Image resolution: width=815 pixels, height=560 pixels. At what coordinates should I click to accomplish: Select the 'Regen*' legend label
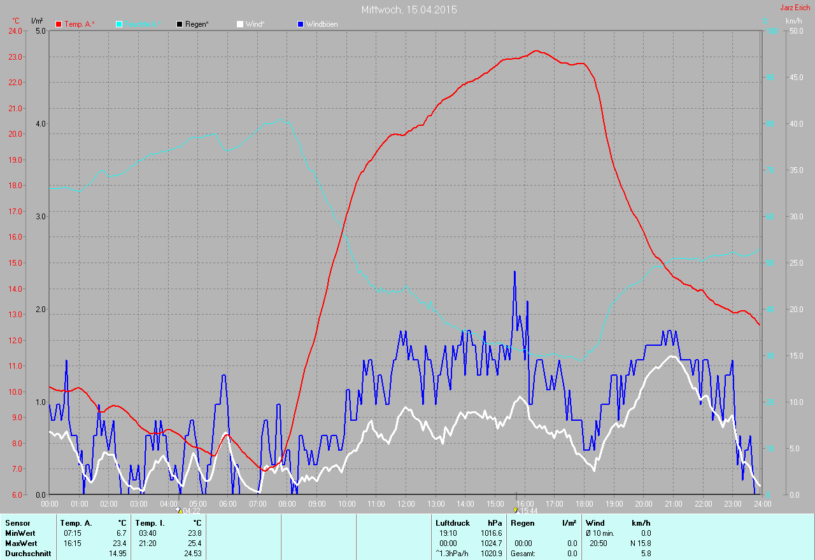[197, 24]
